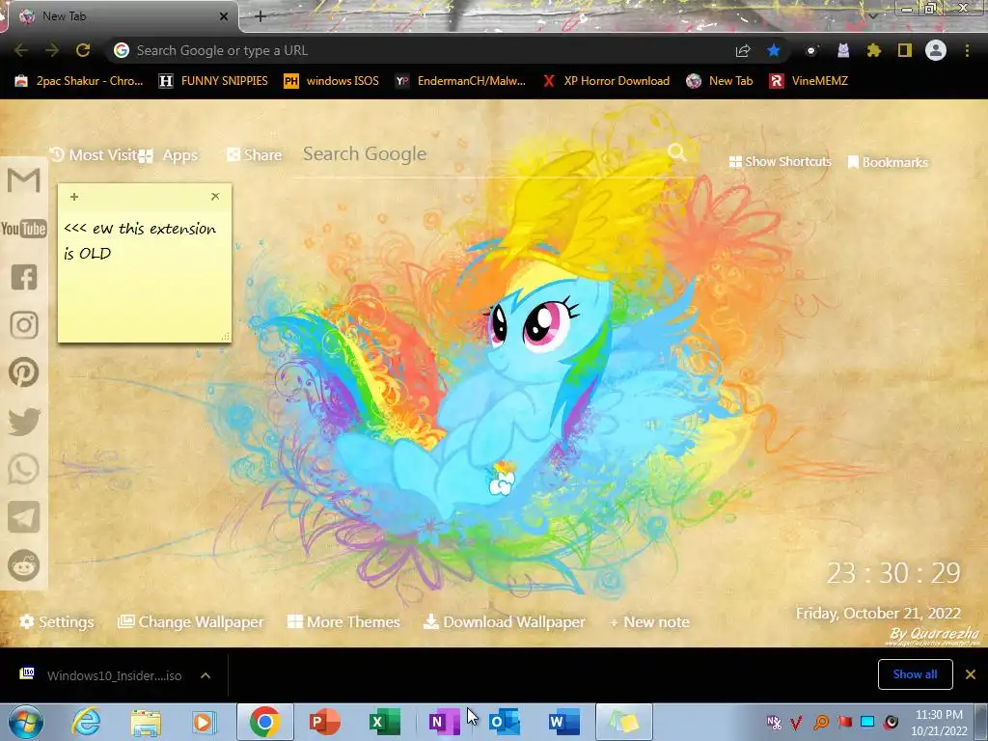The width and height of the screenshot is (988, 741).
Task: Open Telegram from the sidebar
Action: click(24, 517)
